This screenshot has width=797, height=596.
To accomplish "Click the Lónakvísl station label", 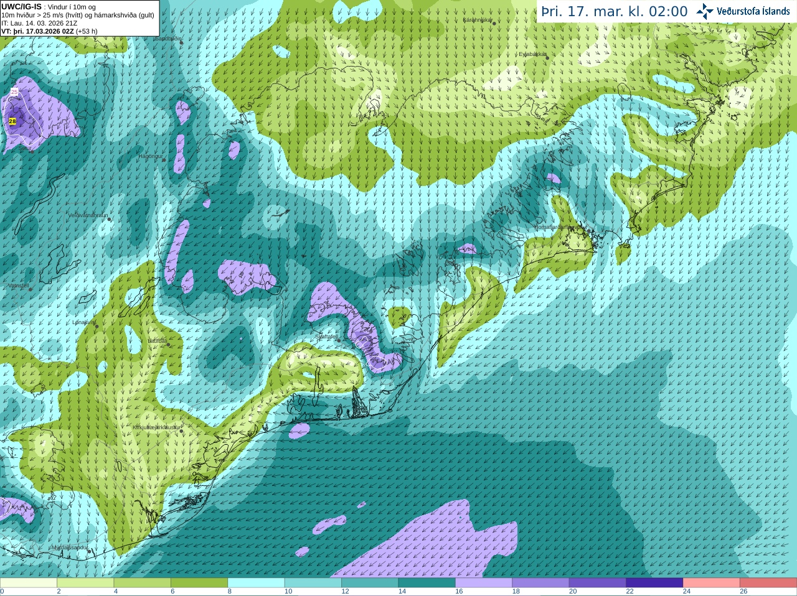I will (83, 322).
